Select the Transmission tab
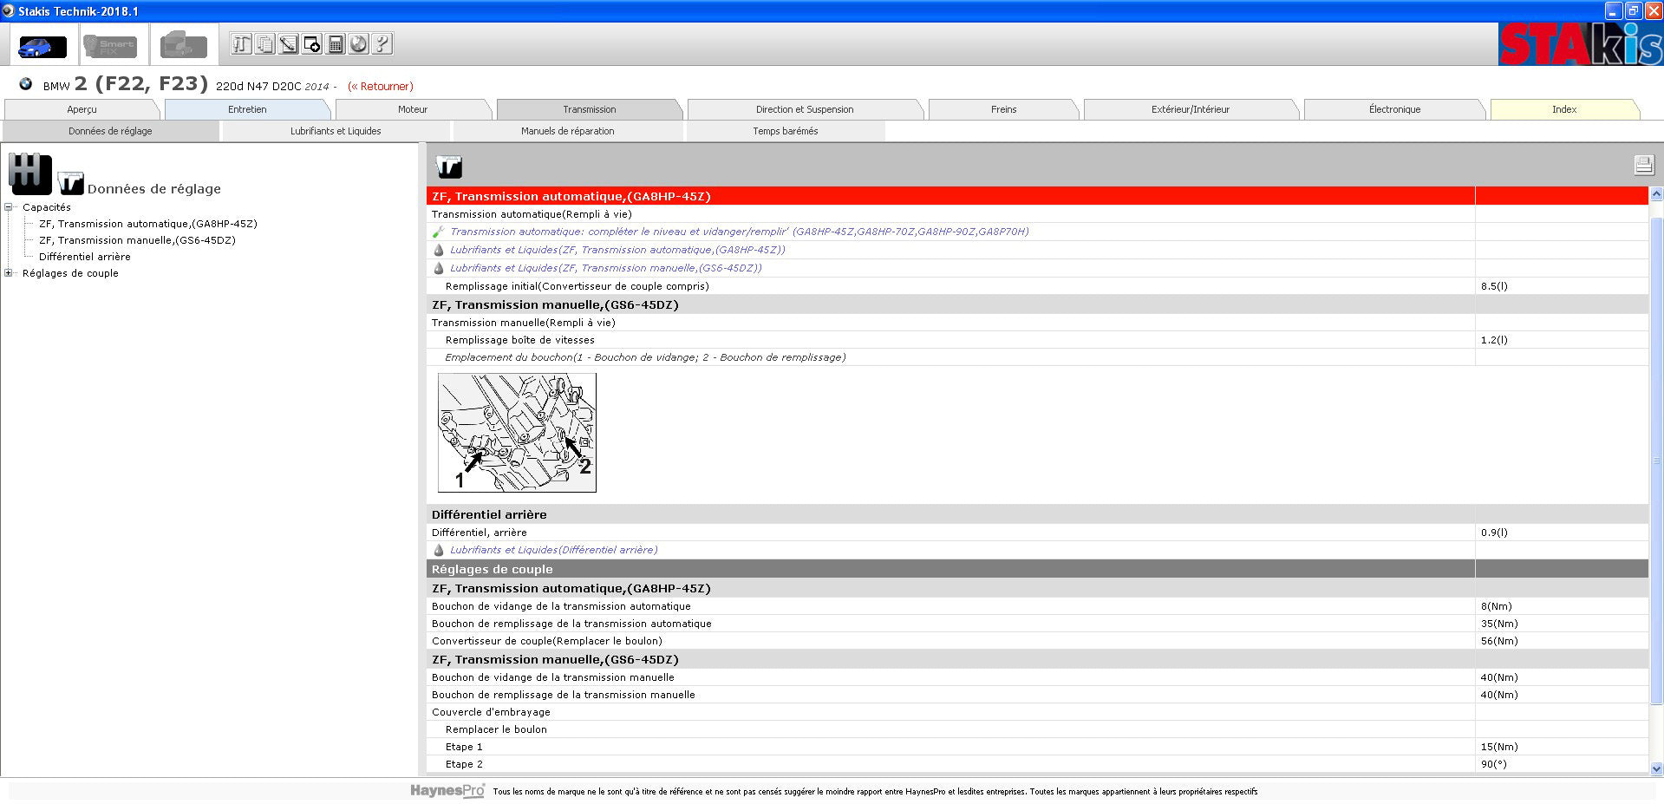 pos(590,109)
